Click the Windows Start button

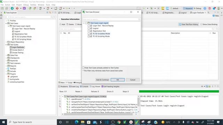click(x=3, y=122)
